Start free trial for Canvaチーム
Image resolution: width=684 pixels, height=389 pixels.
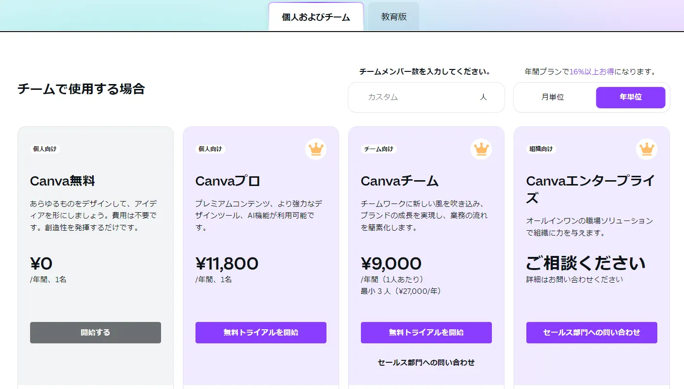coord(426,333)
